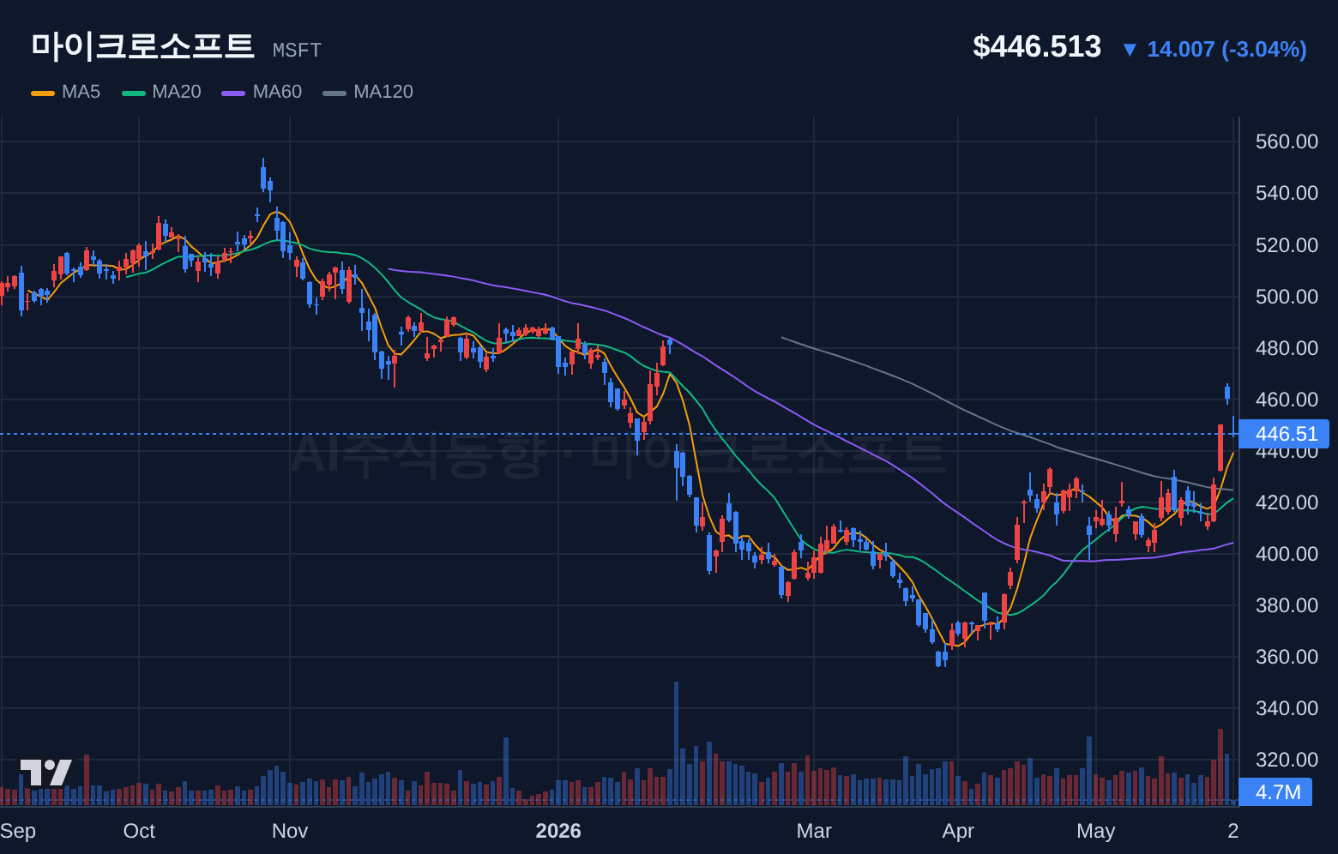Click the Mar label on the time axis

coord(814,831)
